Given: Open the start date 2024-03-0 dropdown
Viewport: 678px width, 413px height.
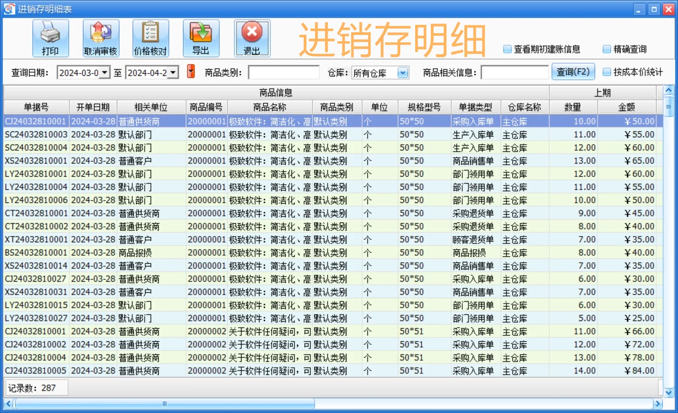Looking at the screenshot, I should [x=104, y=72].
